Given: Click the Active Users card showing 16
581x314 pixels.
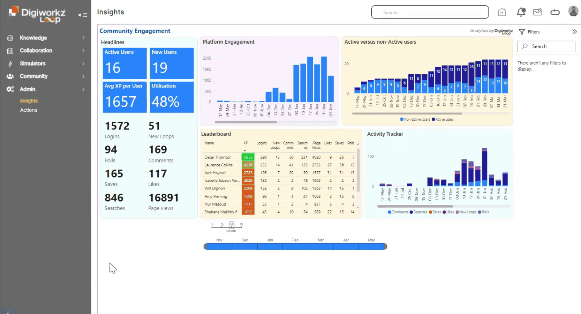Looking at the screenshot, I should tap(124, 63).
